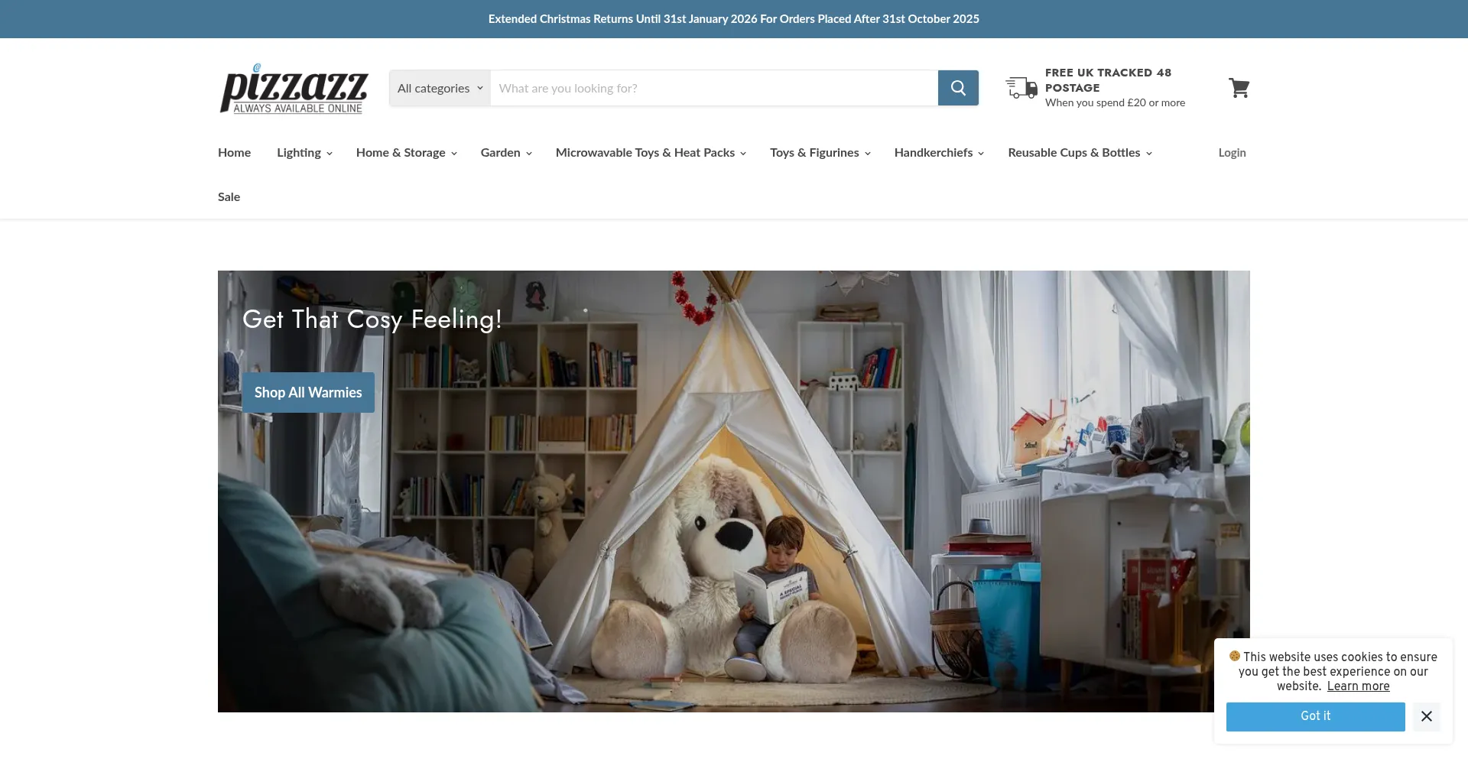Expand the Home & Storage menu
Image resolution: width=1468 pixels, height=759 pixels.
(407, 153)
